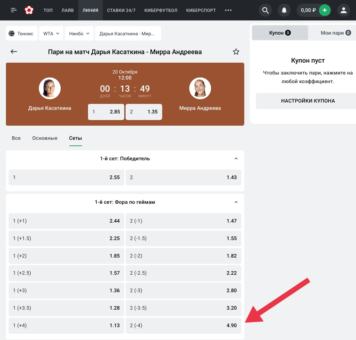
Task: Open the Нинбо tournament dropdown
Action: pos(79,34)
